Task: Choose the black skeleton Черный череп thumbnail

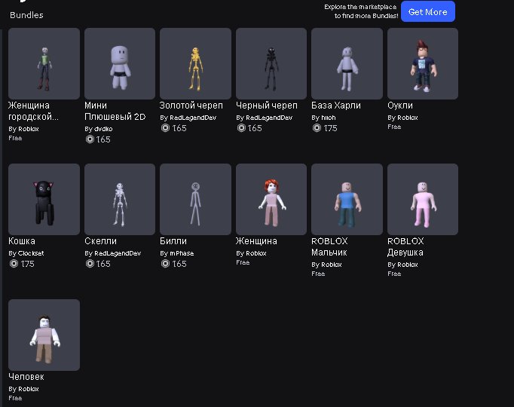Action: click(x=271, y=63)
